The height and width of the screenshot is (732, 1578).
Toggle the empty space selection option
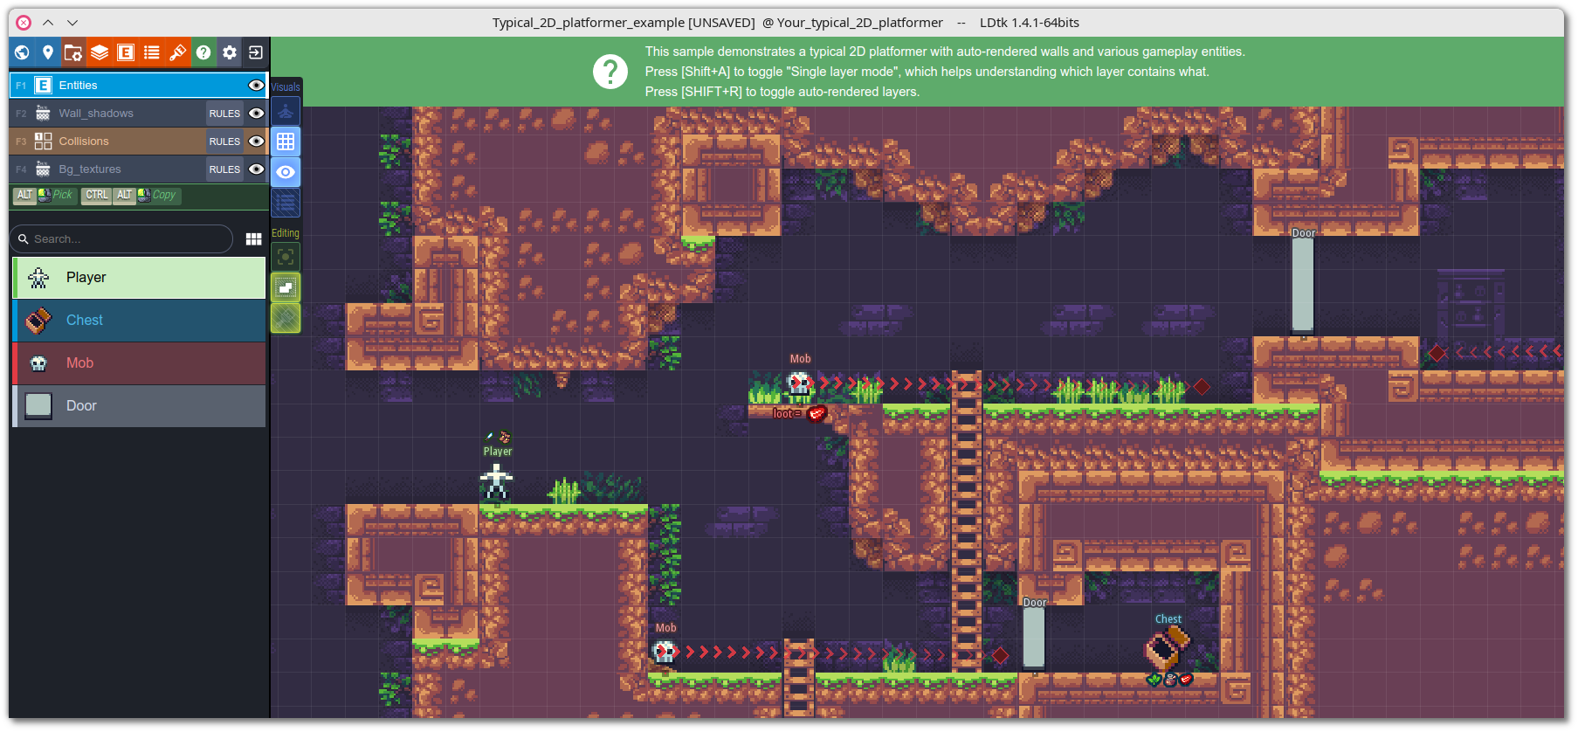click(286, 287)
